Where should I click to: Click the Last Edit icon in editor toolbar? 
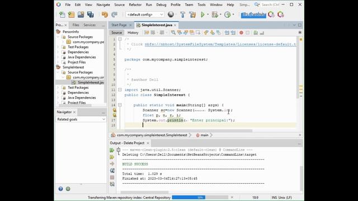point(147,32)
